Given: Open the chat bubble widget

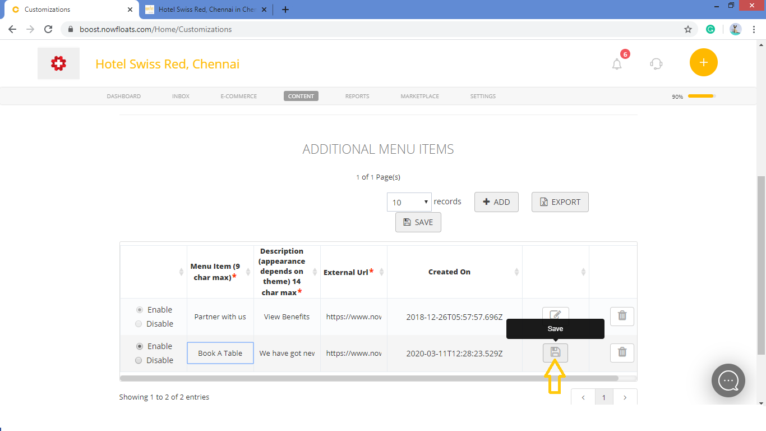Looking at the screenshot, I should [728, 380].
